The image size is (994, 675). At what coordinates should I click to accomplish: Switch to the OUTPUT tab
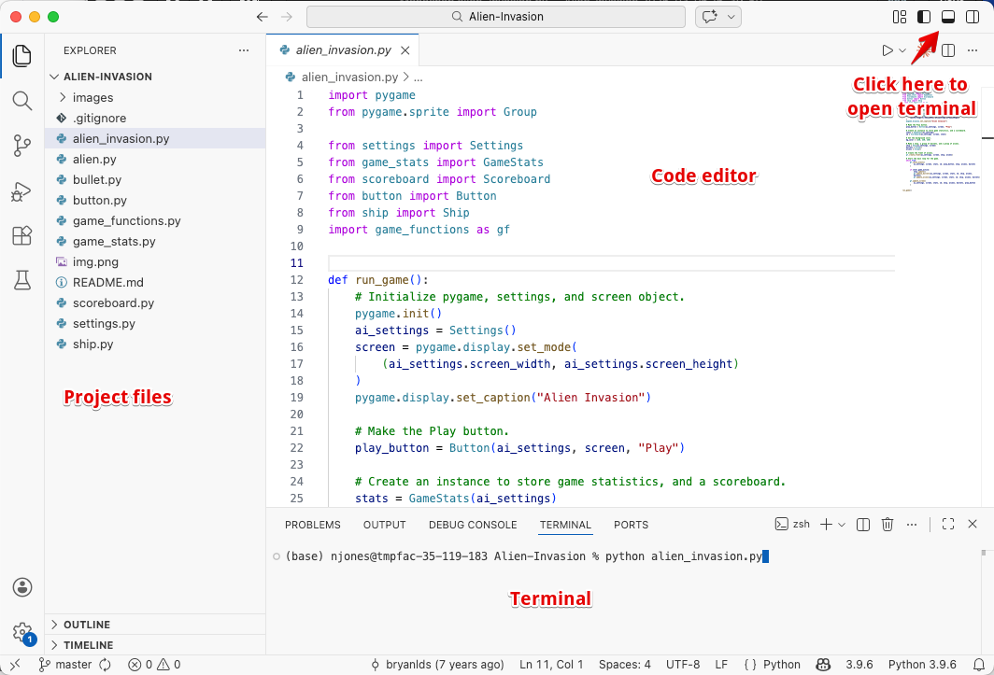click(x=384, y=525)
